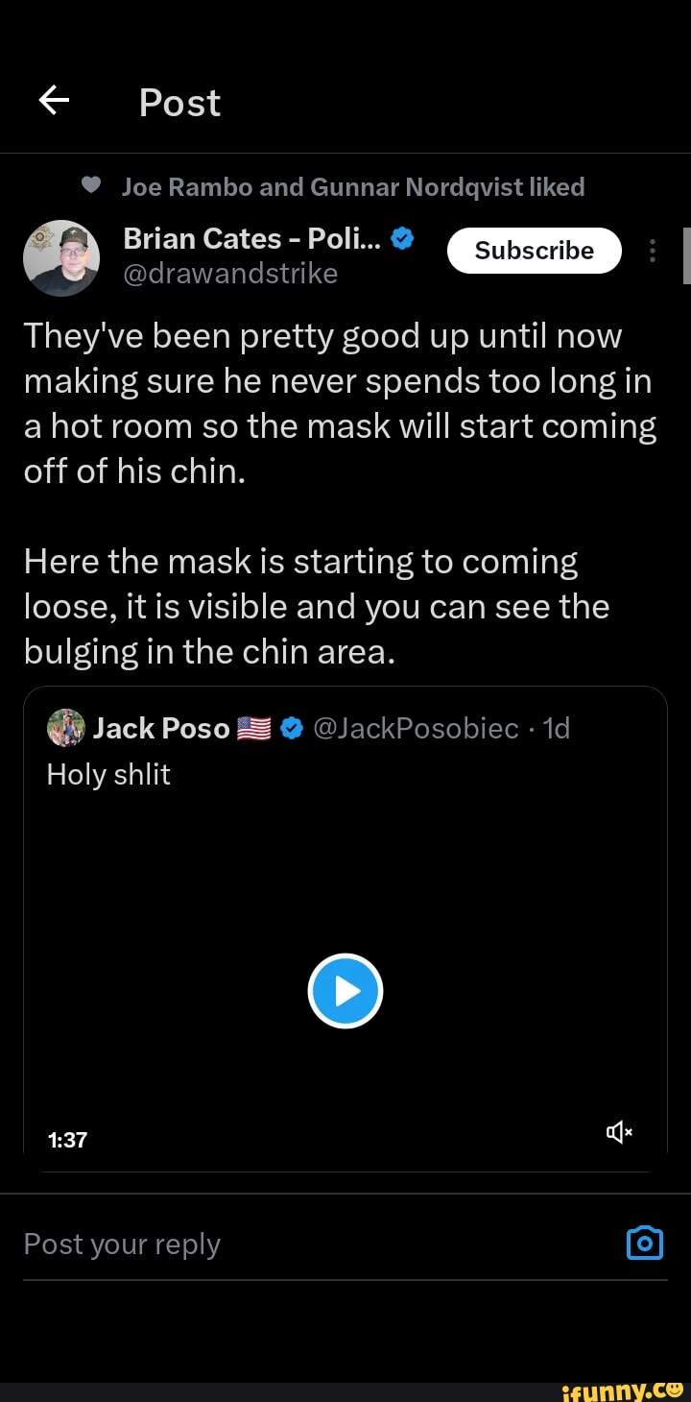This screenshot has width=691, height=1402.
Task: Play the quoted video
Action: (x=345, y=990)
